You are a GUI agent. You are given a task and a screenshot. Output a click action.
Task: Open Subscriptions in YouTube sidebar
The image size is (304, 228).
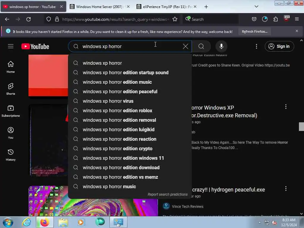[x=11, y=111]
